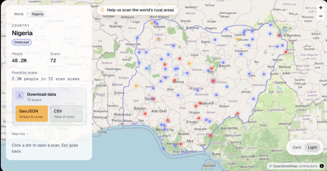This screenshot has width=327, height=171.
Task: Click the Found by scans label
Action: coord(24,72)
